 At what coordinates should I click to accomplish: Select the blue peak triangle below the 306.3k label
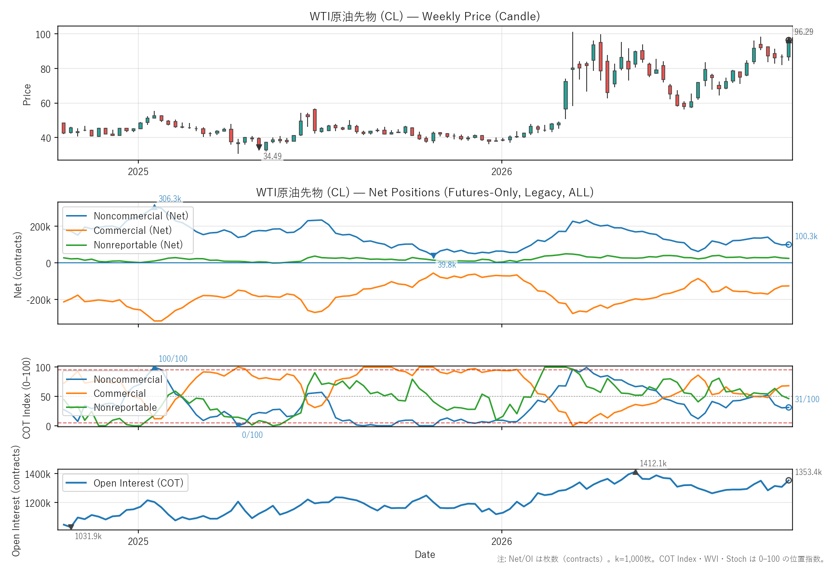[154, 207]
